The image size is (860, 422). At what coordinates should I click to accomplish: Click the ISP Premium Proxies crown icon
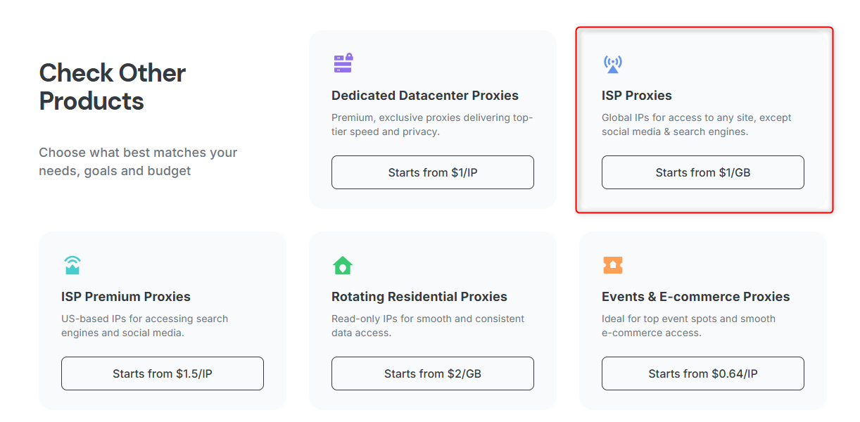click(x=72, y=265)
